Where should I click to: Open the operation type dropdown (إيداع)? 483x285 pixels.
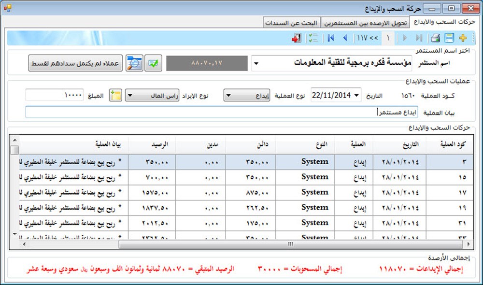(x=228, y=95)
